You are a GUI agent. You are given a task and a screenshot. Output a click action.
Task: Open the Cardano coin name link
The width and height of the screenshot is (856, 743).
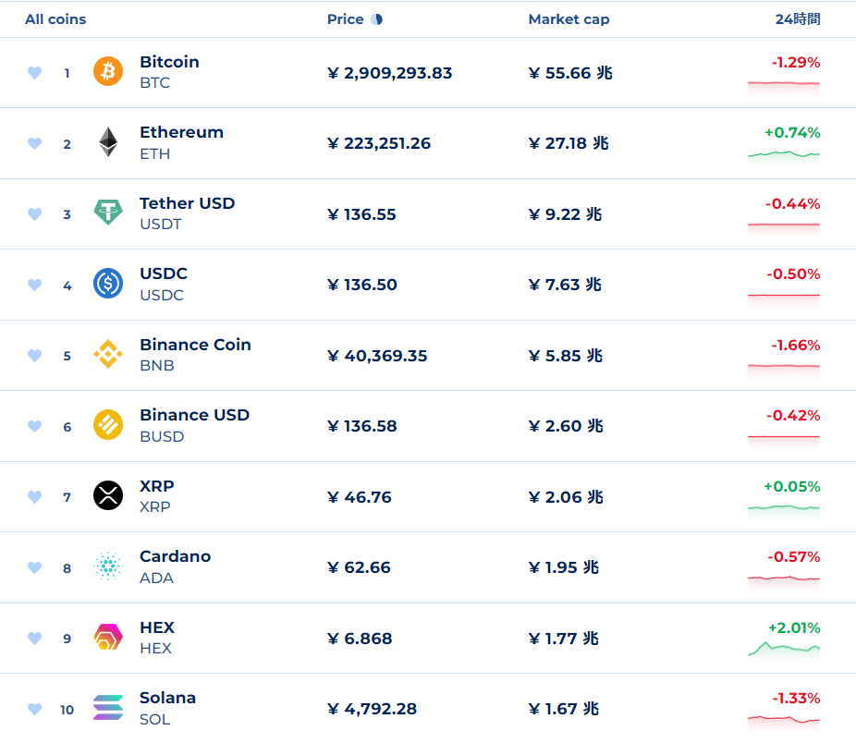tap(175, 556)
